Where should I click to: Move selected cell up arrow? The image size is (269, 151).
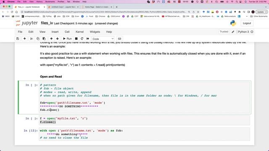51,39
